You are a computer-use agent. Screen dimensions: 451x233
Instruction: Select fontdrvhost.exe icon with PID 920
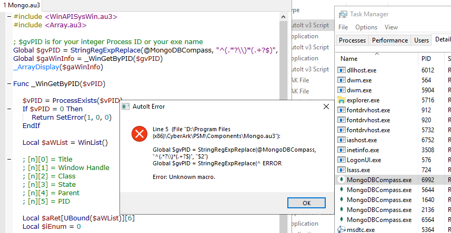(x=342, y=120)
